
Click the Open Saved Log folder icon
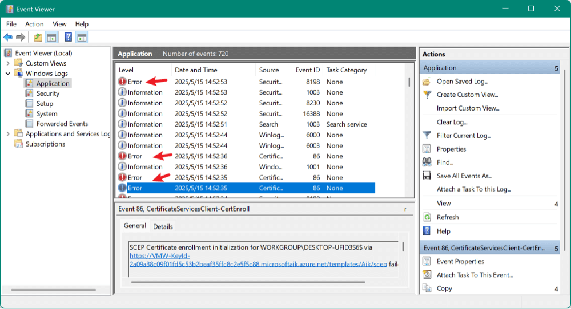427,82
